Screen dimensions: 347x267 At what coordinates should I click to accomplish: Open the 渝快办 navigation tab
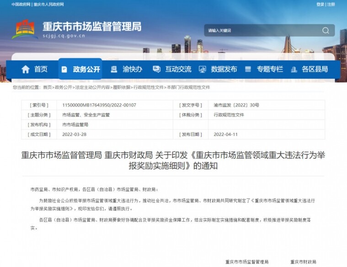tap(126, 69)
